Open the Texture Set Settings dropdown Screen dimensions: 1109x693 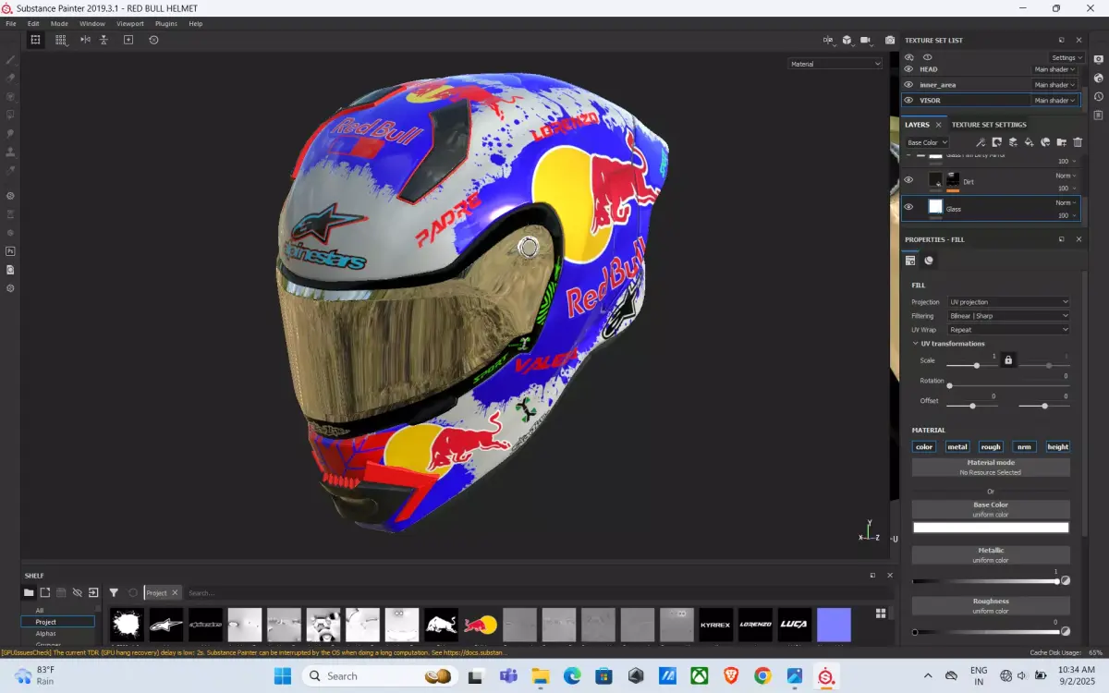[1067, 57]
